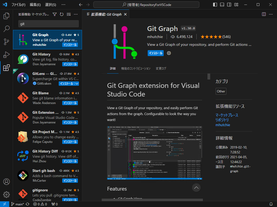Expand the hidden menus ellipsis
Screen dimensions: 277x207
pos(63,5)
